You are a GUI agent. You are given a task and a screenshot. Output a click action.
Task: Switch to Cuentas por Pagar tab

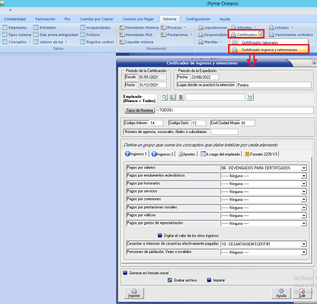tap(138, 19)
